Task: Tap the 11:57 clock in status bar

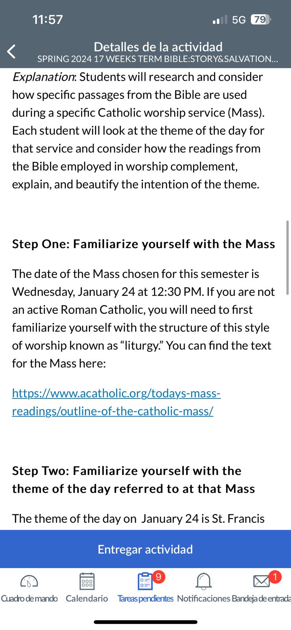Action: (48, 19)
